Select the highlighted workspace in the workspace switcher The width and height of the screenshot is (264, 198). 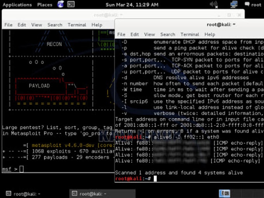224,193
